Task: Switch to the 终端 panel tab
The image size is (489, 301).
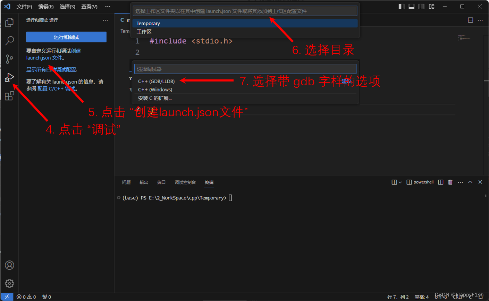Action: click(x=209, y=182)
